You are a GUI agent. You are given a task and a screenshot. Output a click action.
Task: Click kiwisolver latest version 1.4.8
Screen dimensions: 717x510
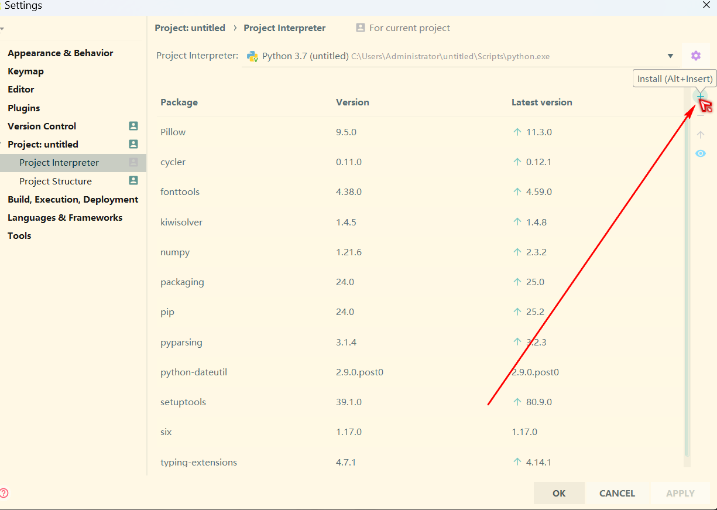536,222
